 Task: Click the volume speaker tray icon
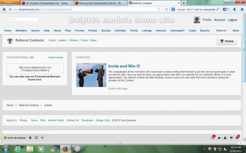click(x=225, y=149)
